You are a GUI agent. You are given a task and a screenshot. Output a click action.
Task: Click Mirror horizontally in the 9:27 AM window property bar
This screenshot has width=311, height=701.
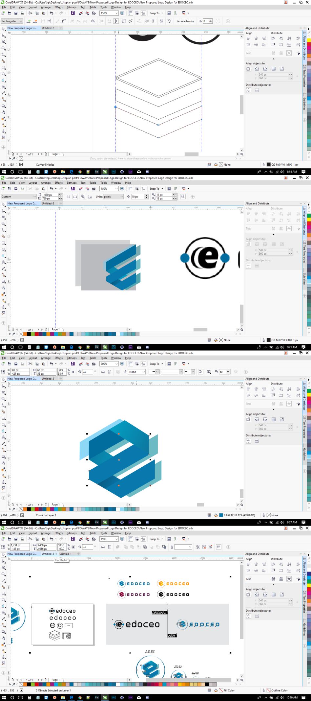click(103, 372)
